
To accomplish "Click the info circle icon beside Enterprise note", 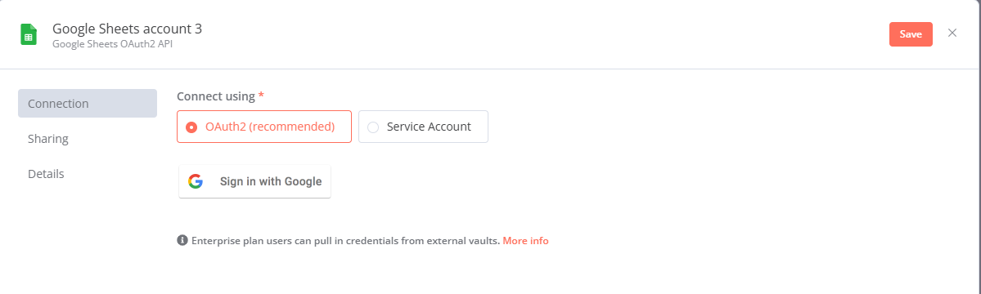I will (x=182, y=240).
